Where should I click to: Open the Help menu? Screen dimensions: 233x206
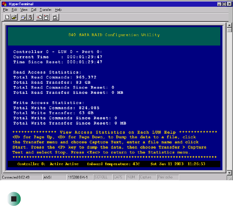point(58,10)
